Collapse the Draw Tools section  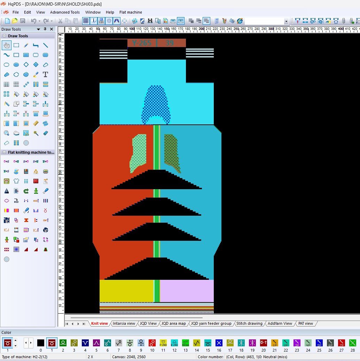click(4, 36)
